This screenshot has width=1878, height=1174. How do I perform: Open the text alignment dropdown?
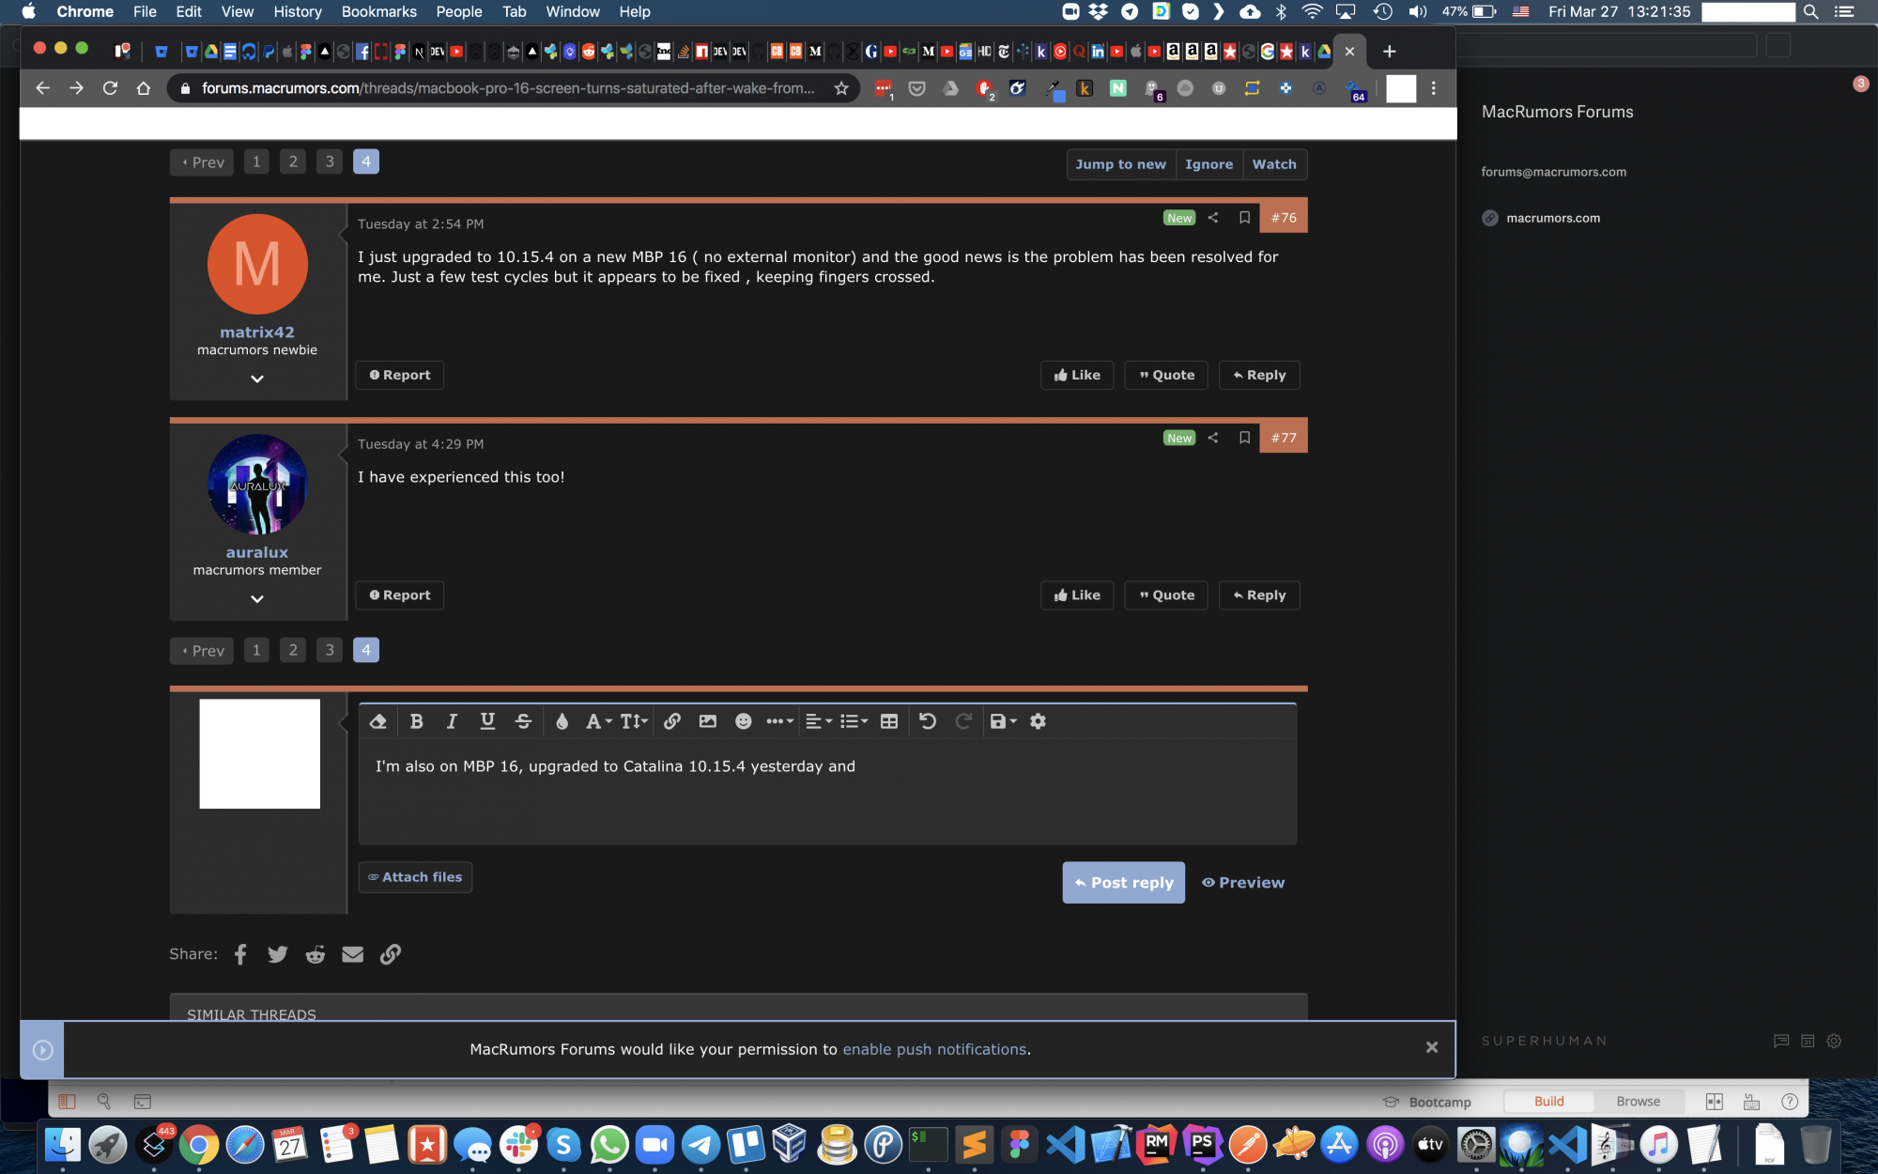tap(819, 721)
